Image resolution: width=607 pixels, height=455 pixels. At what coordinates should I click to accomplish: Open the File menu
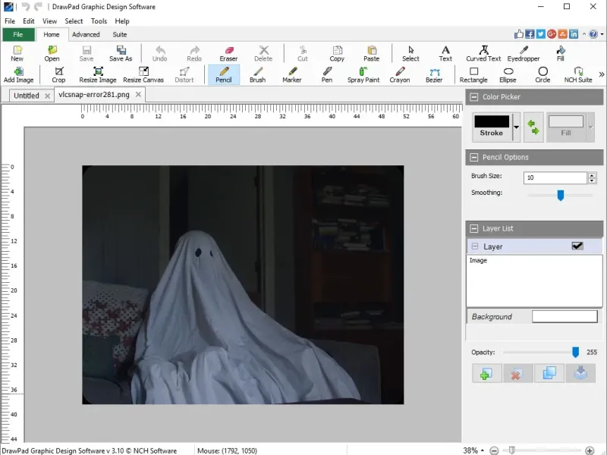(10, 21)
